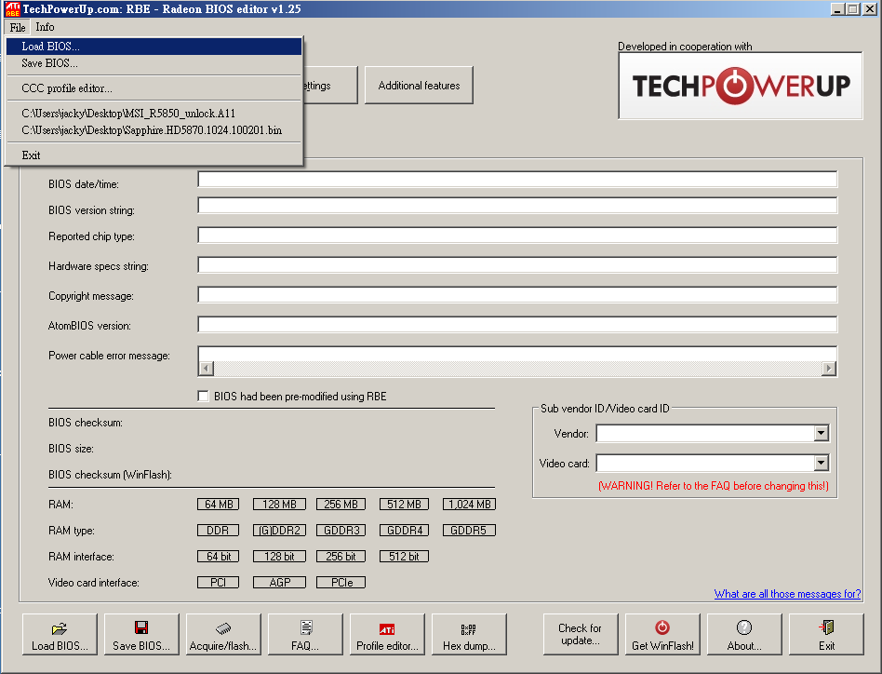Image resolution: width=882 pixels, height=674 pixels.
Task: Click the Get WinFlash power button
Action: (x=662, y=634)
